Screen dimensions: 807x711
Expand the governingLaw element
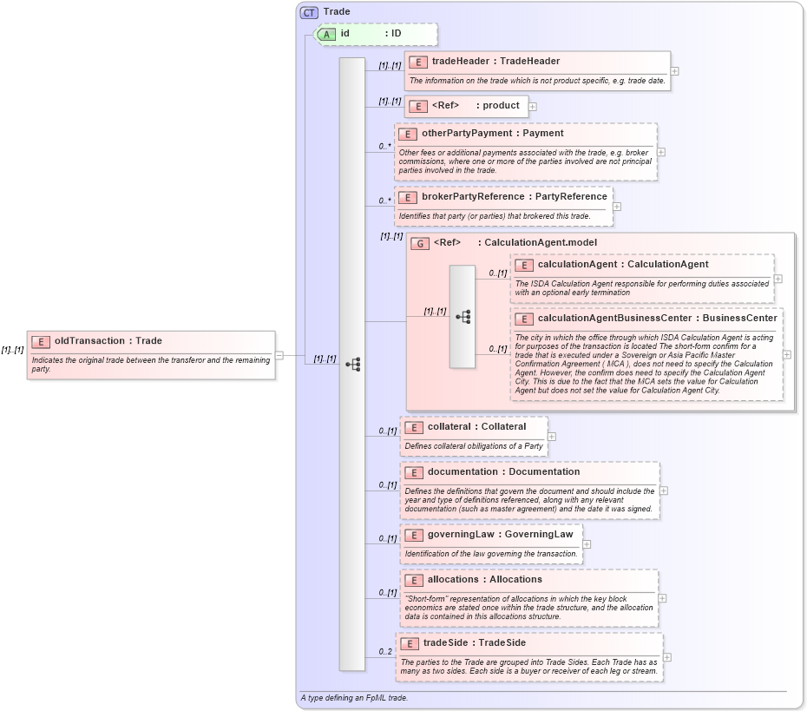[x=587, y=543]
